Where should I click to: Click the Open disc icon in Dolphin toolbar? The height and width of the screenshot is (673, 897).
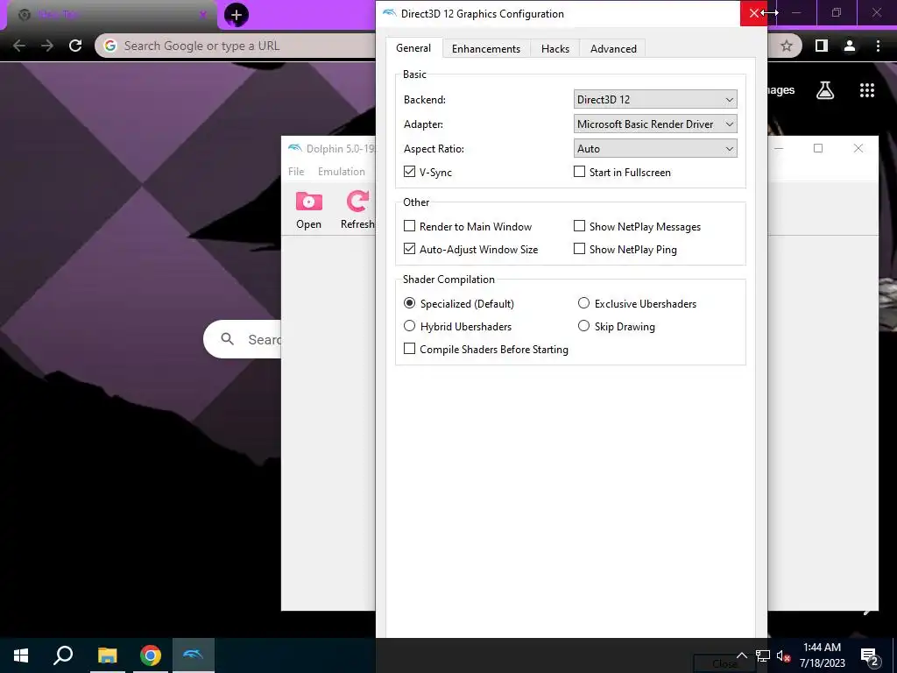[x=309, y=202]
